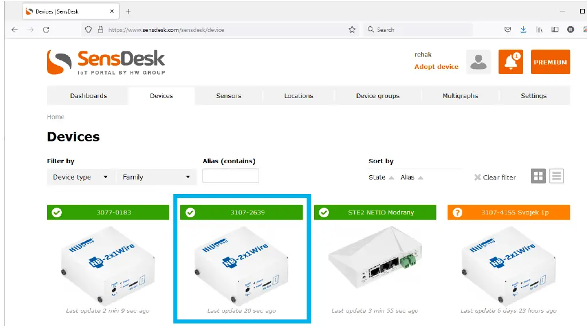Open the browser library icon

(539, 30)
